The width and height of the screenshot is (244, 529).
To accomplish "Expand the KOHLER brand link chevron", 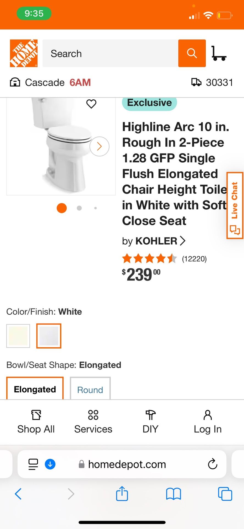I will [x=182, y=241].
